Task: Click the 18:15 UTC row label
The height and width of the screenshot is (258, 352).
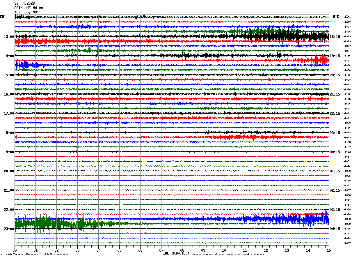Action: [335, 37]
